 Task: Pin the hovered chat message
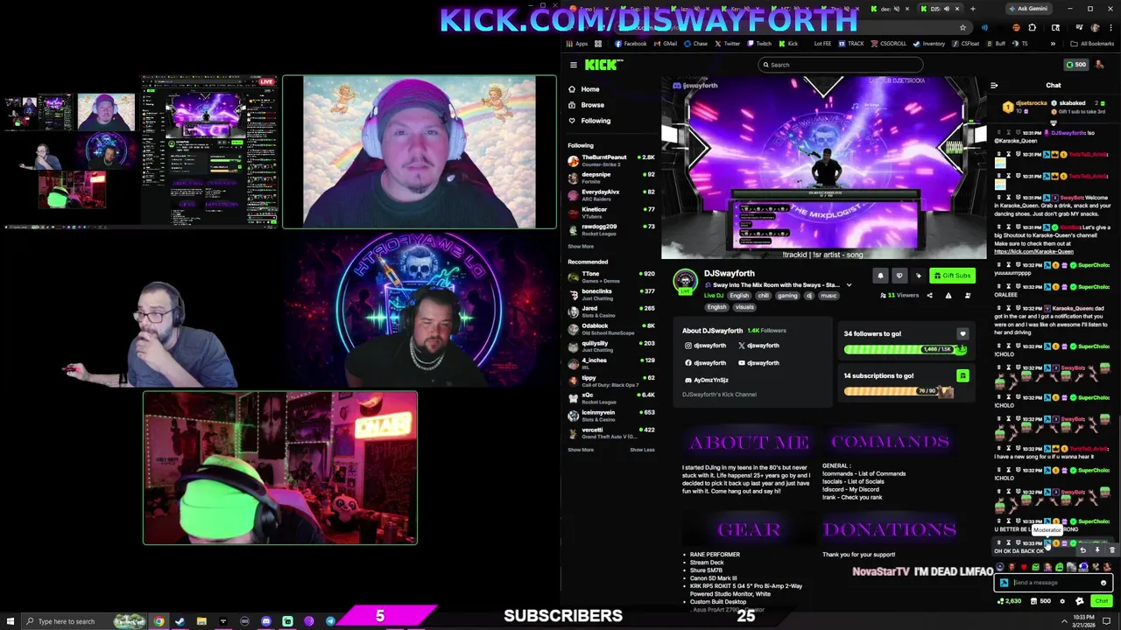[x=1097, y=550]
